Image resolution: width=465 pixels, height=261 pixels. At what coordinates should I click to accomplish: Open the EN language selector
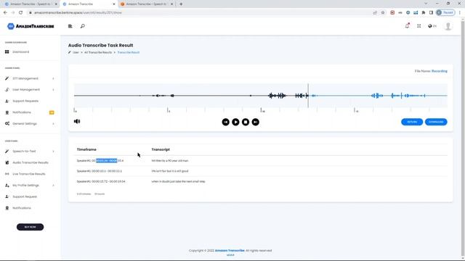[432, 26]
